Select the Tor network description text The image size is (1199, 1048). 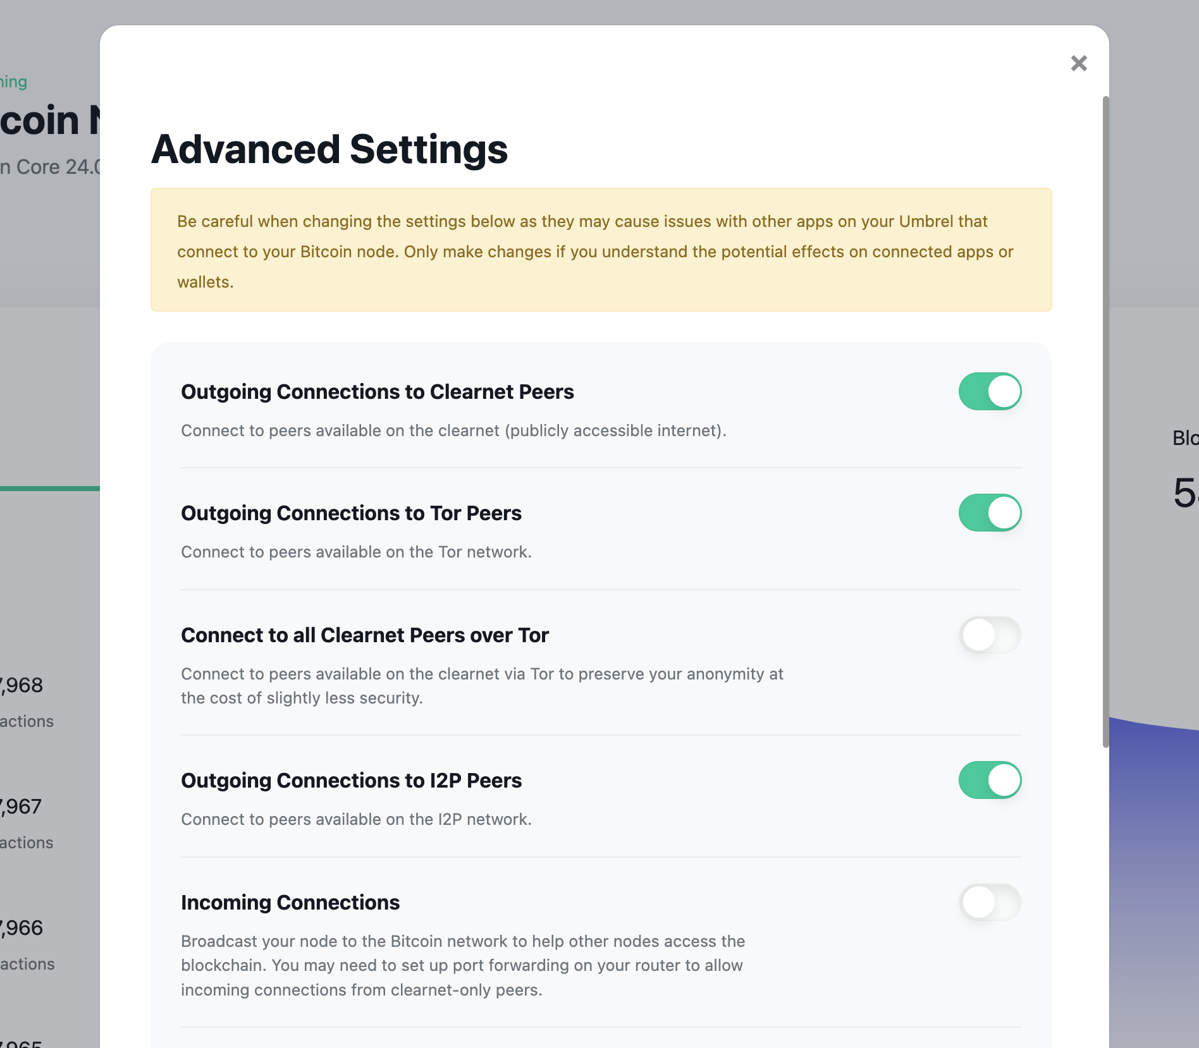tap(356, 551)
